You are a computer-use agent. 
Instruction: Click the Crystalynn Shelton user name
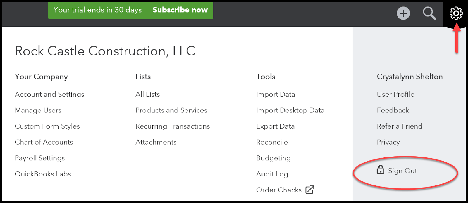pos(410,77)
